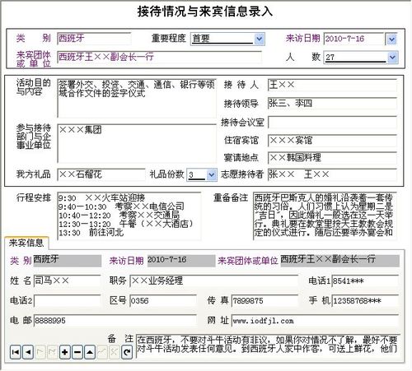Jump to the first guest record
The width and height of the screenshot is (412, 371).
click(16, 352)
